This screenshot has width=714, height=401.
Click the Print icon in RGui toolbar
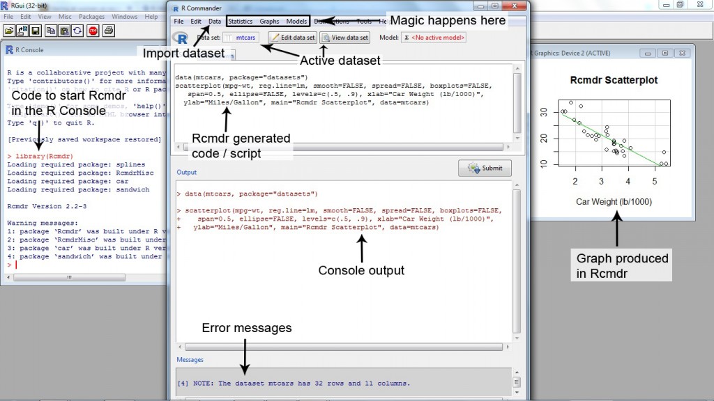click(108, 31)
